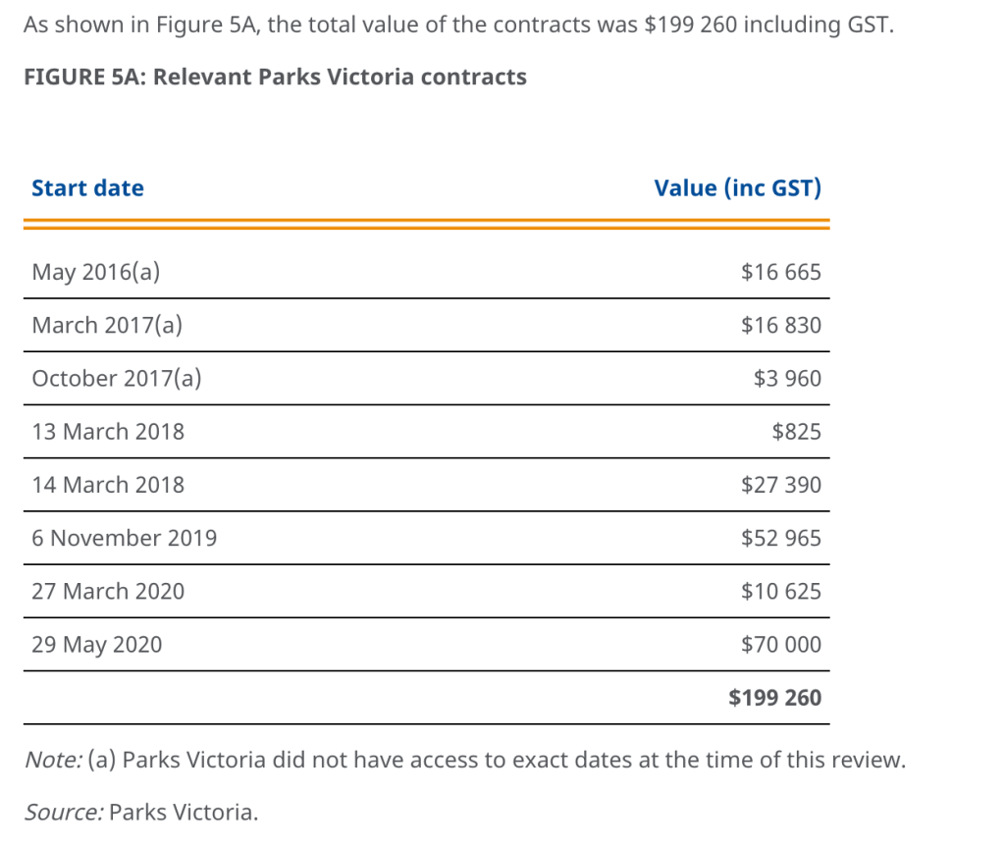Click the "Start date" column header
The height and width of the screenshot is (845, 1005).
[x=87, y=188]
